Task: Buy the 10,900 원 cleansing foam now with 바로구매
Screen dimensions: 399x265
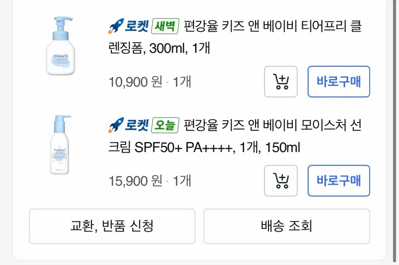Action: [338, 82]
